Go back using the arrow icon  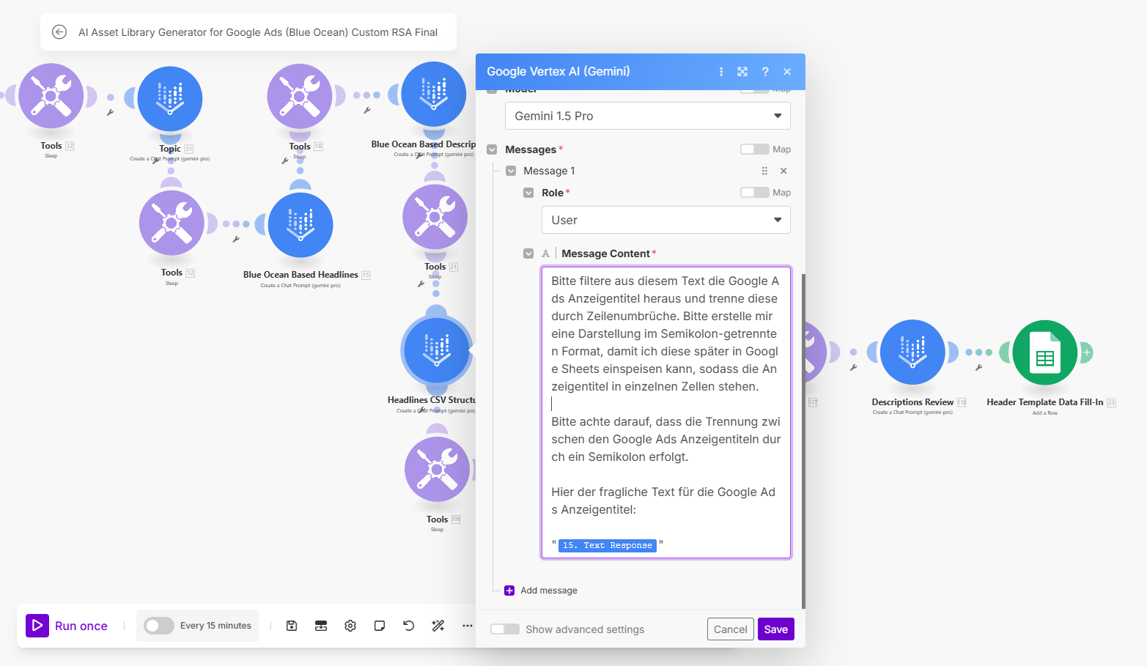59,32
